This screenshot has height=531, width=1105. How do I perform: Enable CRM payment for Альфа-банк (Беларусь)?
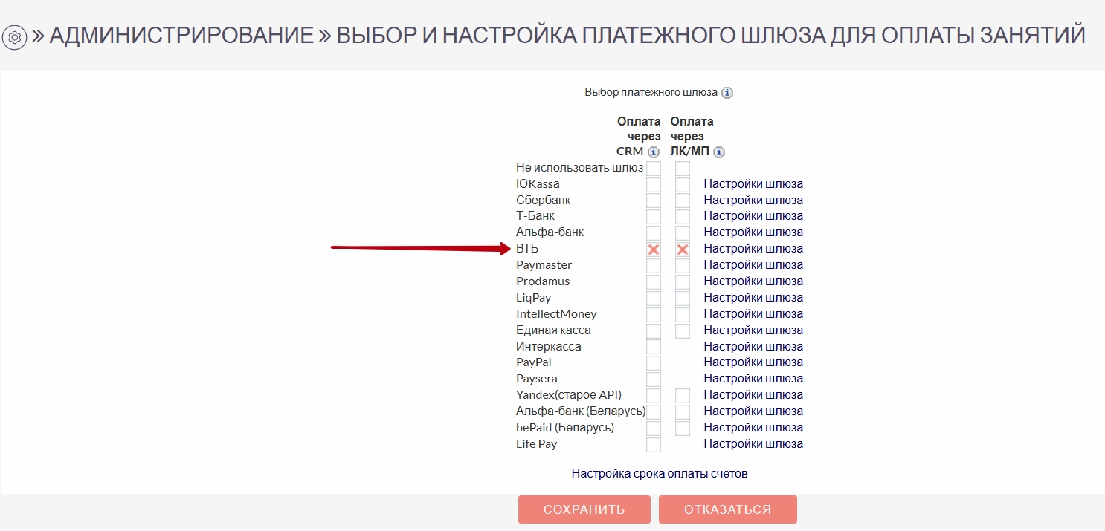(x=654, y=411)
